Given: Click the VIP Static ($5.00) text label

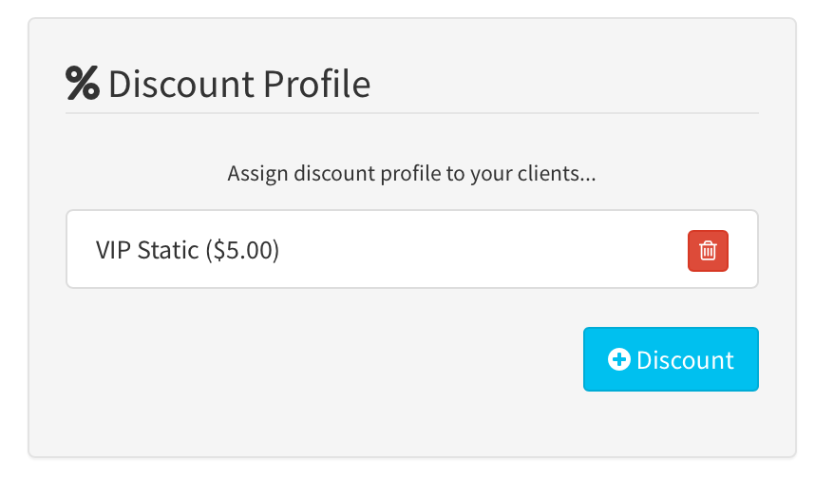Looking at the screenshot, I should click(x=187, y=250).
